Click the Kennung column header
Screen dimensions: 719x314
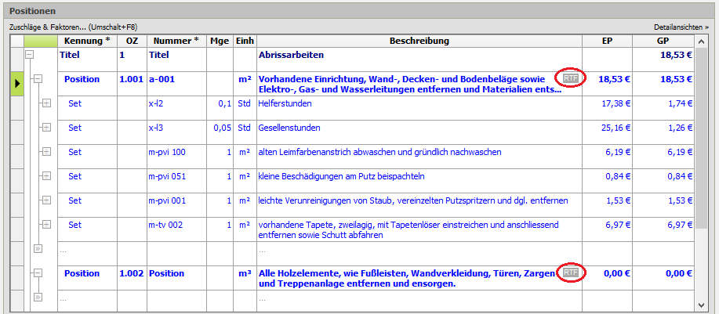87,41
